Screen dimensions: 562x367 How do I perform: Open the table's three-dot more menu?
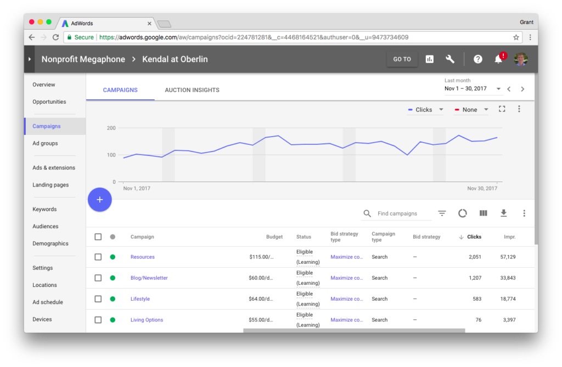[x=524, y=213]
